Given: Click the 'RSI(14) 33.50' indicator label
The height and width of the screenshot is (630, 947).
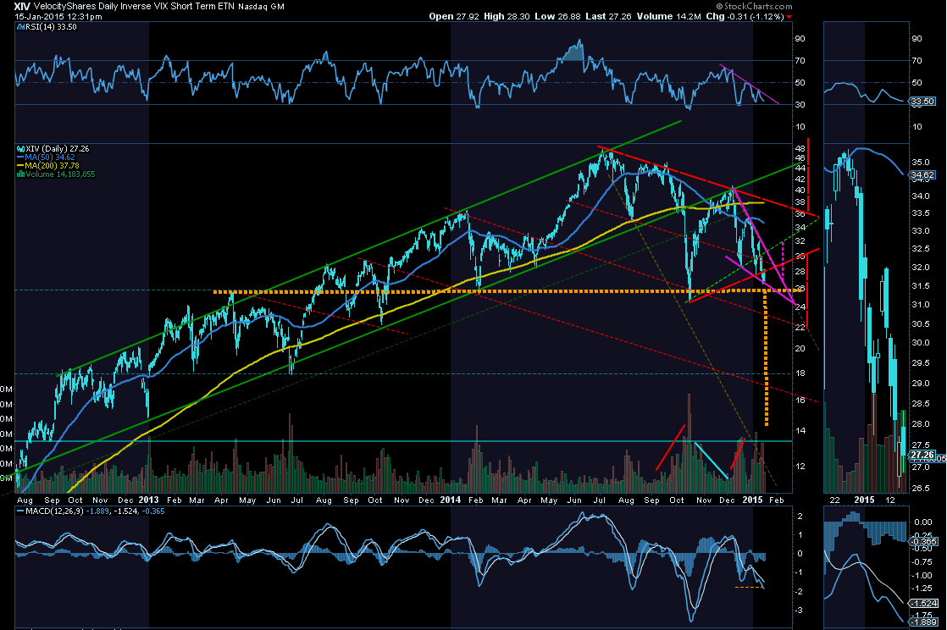Looking at the screenshot, I should pyautogui.click(x=51, y=27).
